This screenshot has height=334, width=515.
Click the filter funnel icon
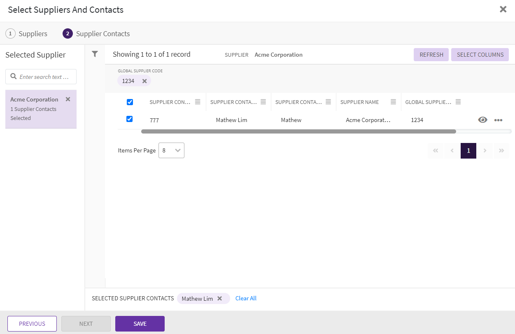pos(95,54)
